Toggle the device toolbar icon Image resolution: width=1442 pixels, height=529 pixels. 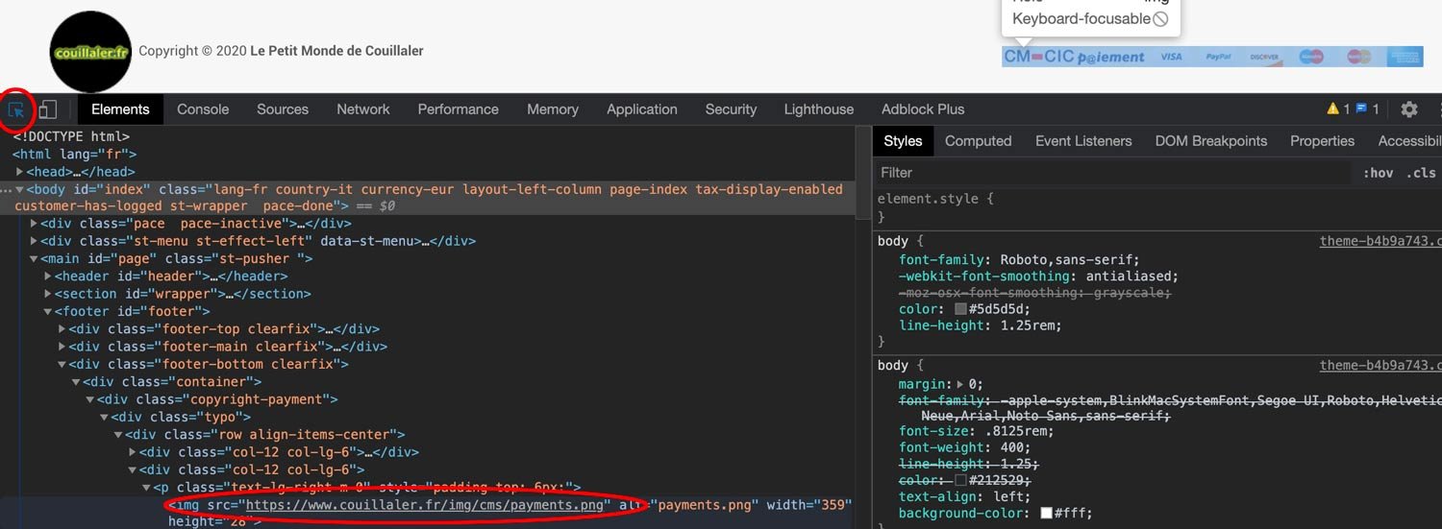tap(47, 109)
